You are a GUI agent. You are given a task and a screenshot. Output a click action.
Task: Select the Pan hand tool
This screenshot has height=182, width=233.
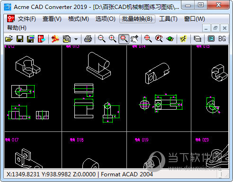(x=134, y=39)
